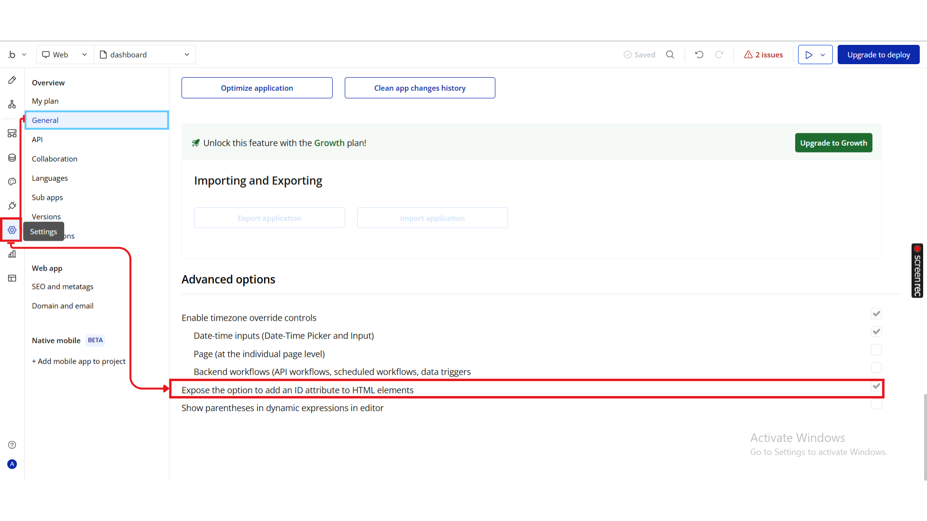Open the Data tab database icon

[12, 158]
